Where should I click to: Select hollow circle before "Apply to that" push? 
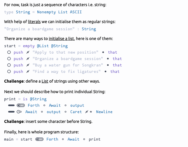9,52
